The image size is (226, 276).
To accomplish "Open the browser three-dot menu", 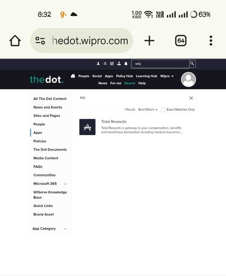I will coord(211,41).
